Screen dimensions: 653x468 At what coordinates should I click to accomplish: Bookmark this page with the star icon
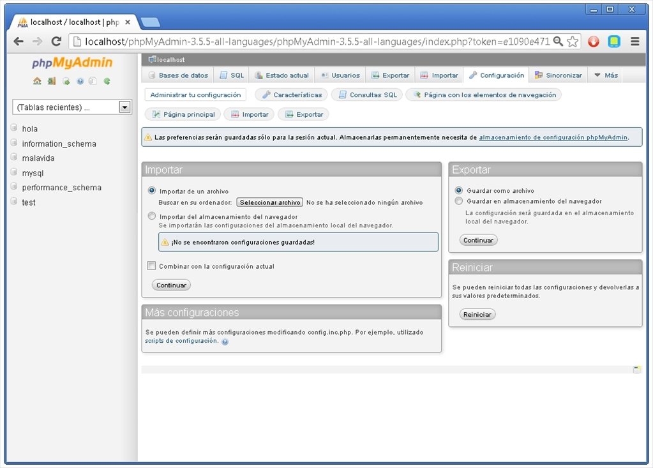(573, 42)
